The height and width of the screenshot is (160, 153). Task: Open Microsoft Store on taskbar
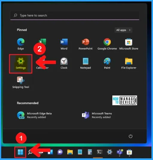[x=129, y=152]
